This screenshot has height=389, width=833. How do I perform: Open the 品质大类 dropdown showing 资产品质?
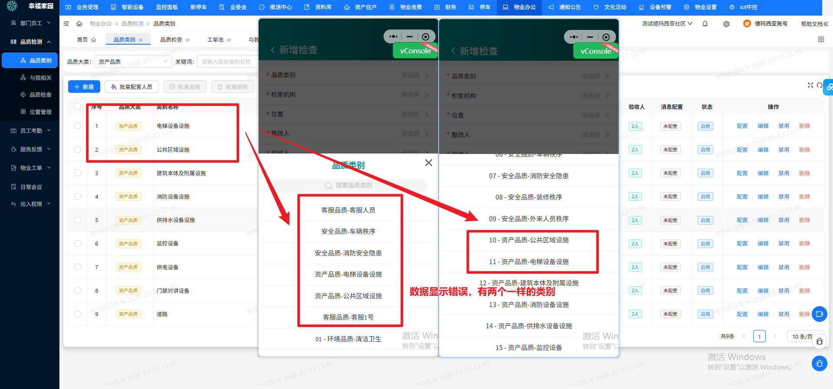click(x=133, y=62)
